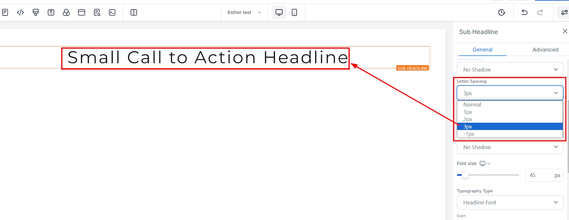Expand the Typography Type Headline Font dropdown
The image size is (569, 220).
(x=510, y=202)
